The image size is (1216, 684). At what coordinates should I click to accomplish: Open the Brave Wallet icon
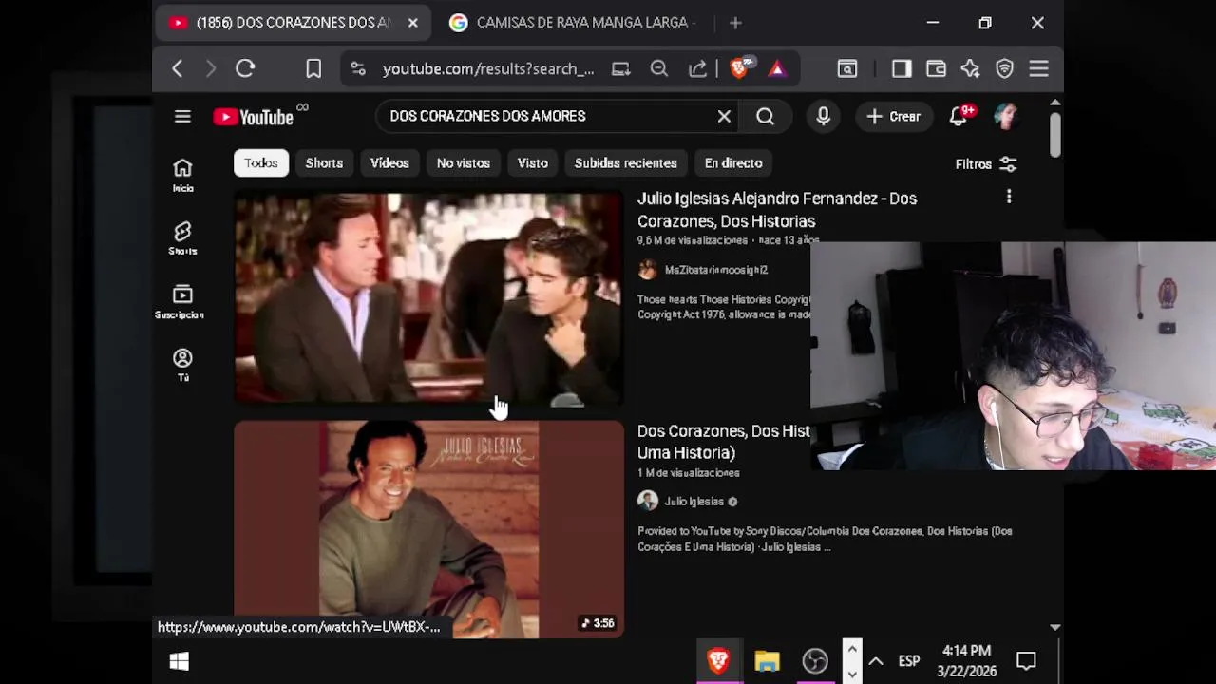click(x=936, y=68)
